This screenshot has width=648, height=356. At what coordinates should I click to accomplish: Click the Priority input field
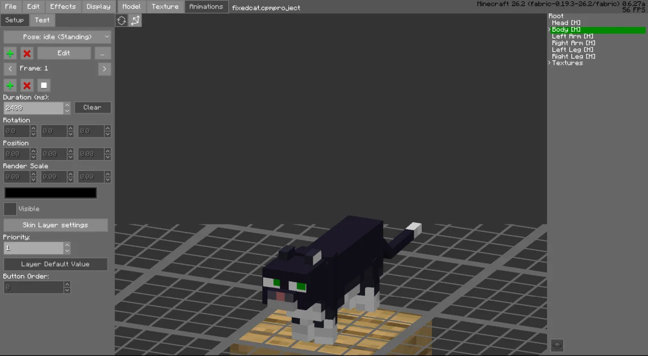point(33,248)
